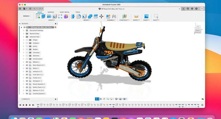Select the Move/Copy arrows icon
The image size is (221, 119).
[101, 17]
